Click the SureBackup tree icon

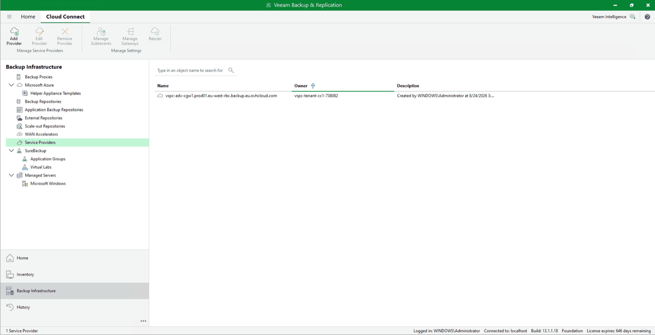[19, 151]
